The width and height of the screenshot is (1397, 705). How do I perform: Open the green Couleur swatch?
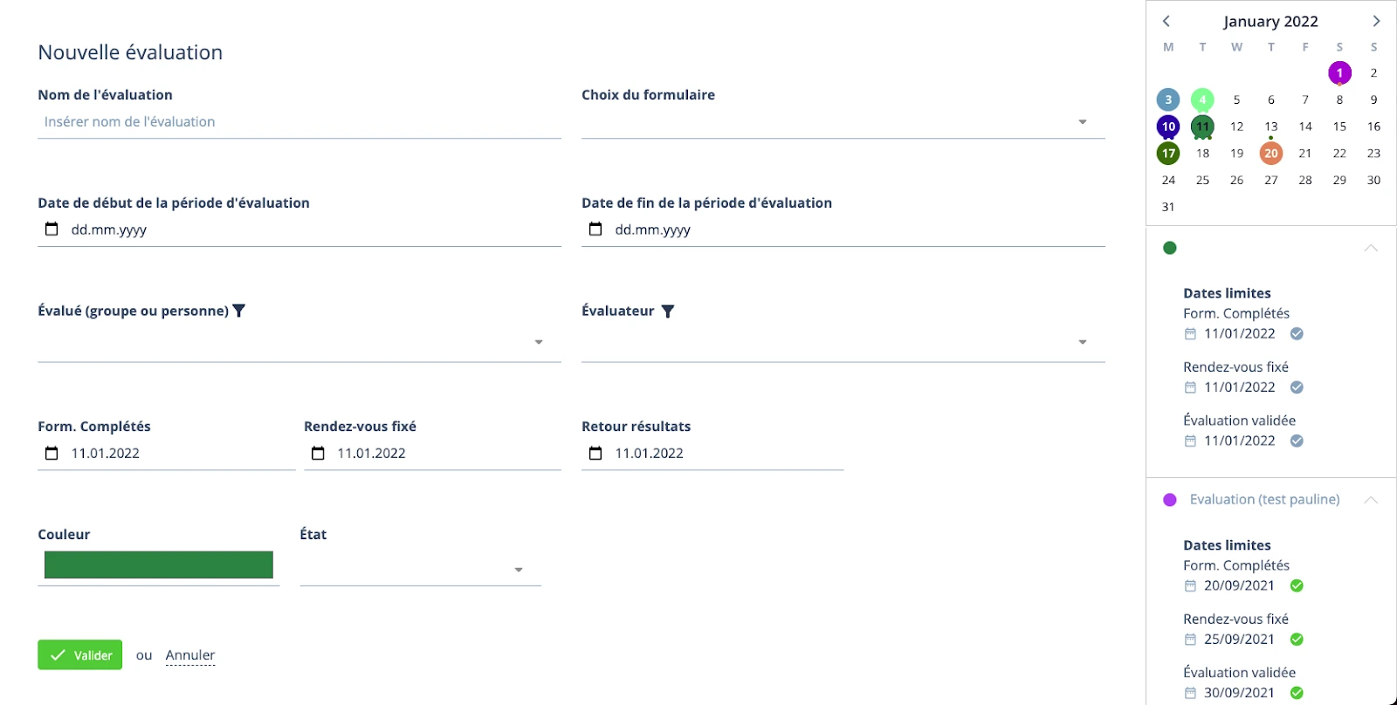tap(159, 565)
